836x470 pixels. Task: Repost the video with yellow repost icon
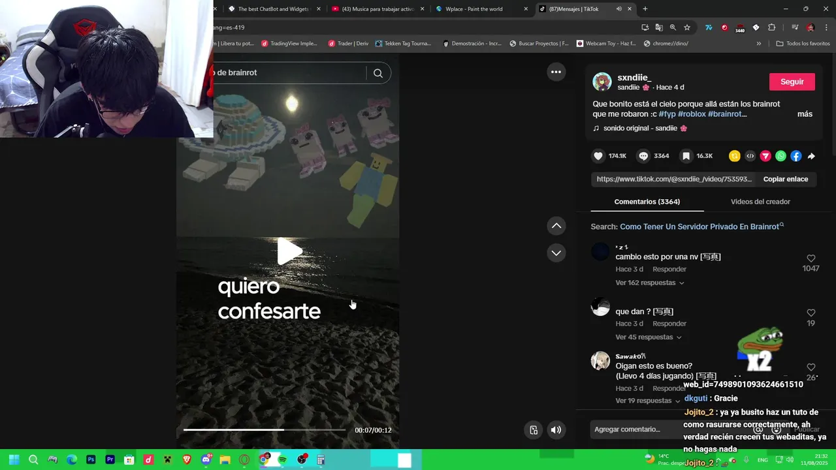735,156
